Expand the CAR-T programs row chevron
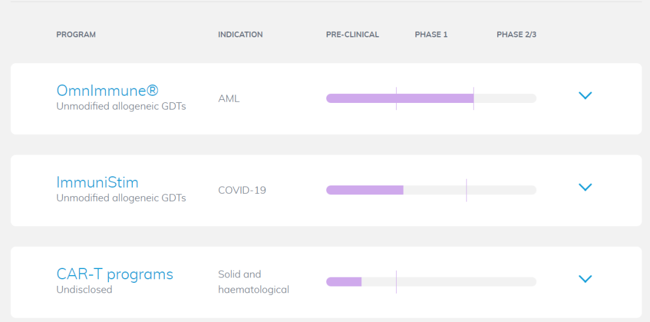 (585, 279)
